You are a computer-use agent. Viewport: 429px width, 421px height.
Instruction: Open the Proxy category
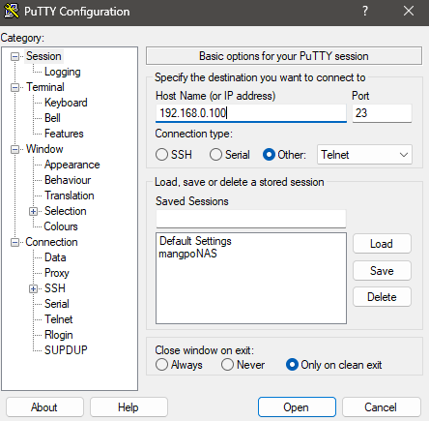(57, 273)
